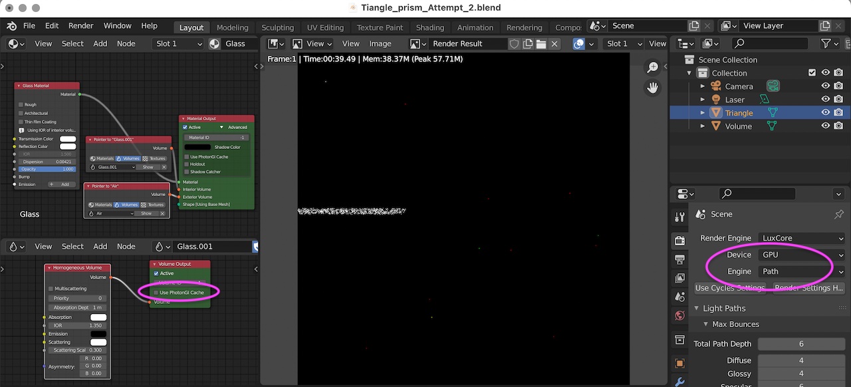
Task: Open the Render menu
Action: pyautogui.click(x=80, y=26)
